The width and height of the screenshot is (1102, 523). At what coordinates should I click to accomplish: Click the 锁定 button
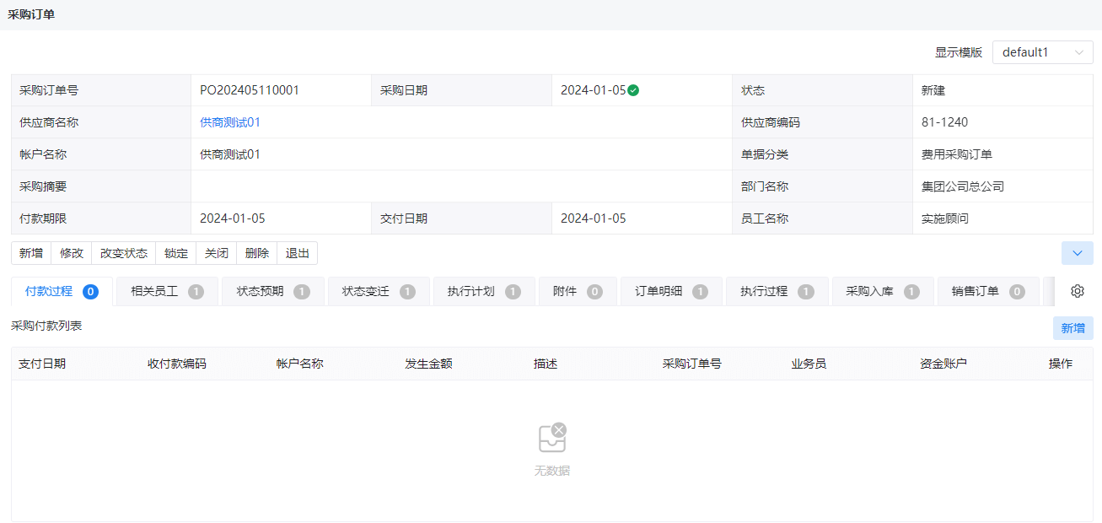click(x=176, y=253)
